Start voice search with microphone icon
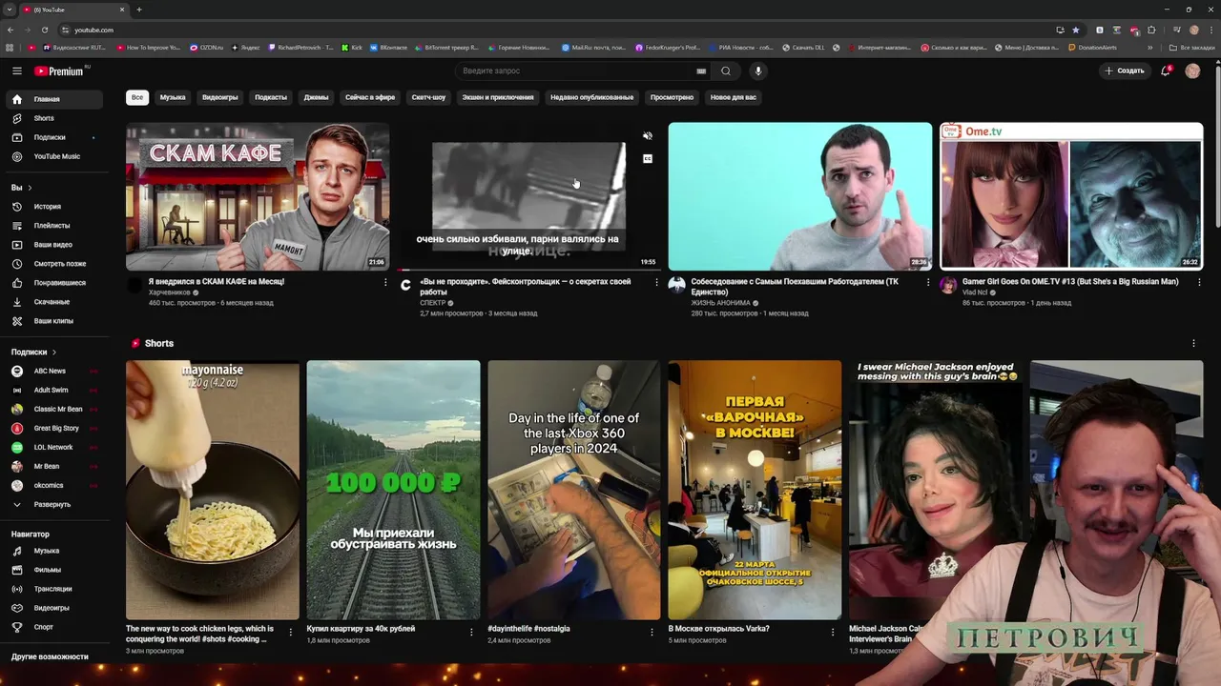1221x686 pixels. (758, 71)
